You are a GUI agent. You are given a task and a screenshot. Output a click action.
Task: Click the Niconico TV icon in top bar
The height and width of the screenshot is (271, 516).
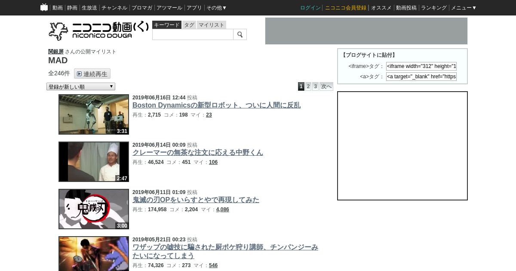[44, 7]
